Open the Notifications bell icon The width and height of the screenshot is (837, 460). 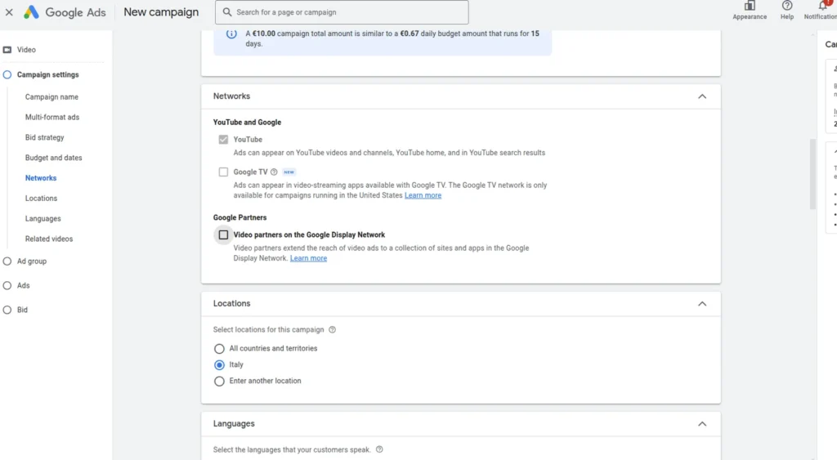(x=822, y=7)
